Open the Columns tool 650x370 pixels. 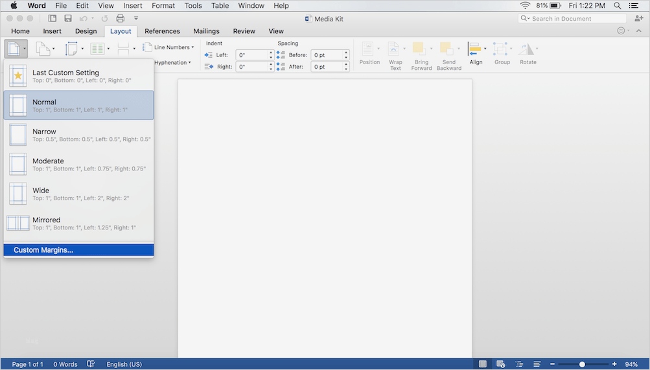tap(97, 49)
